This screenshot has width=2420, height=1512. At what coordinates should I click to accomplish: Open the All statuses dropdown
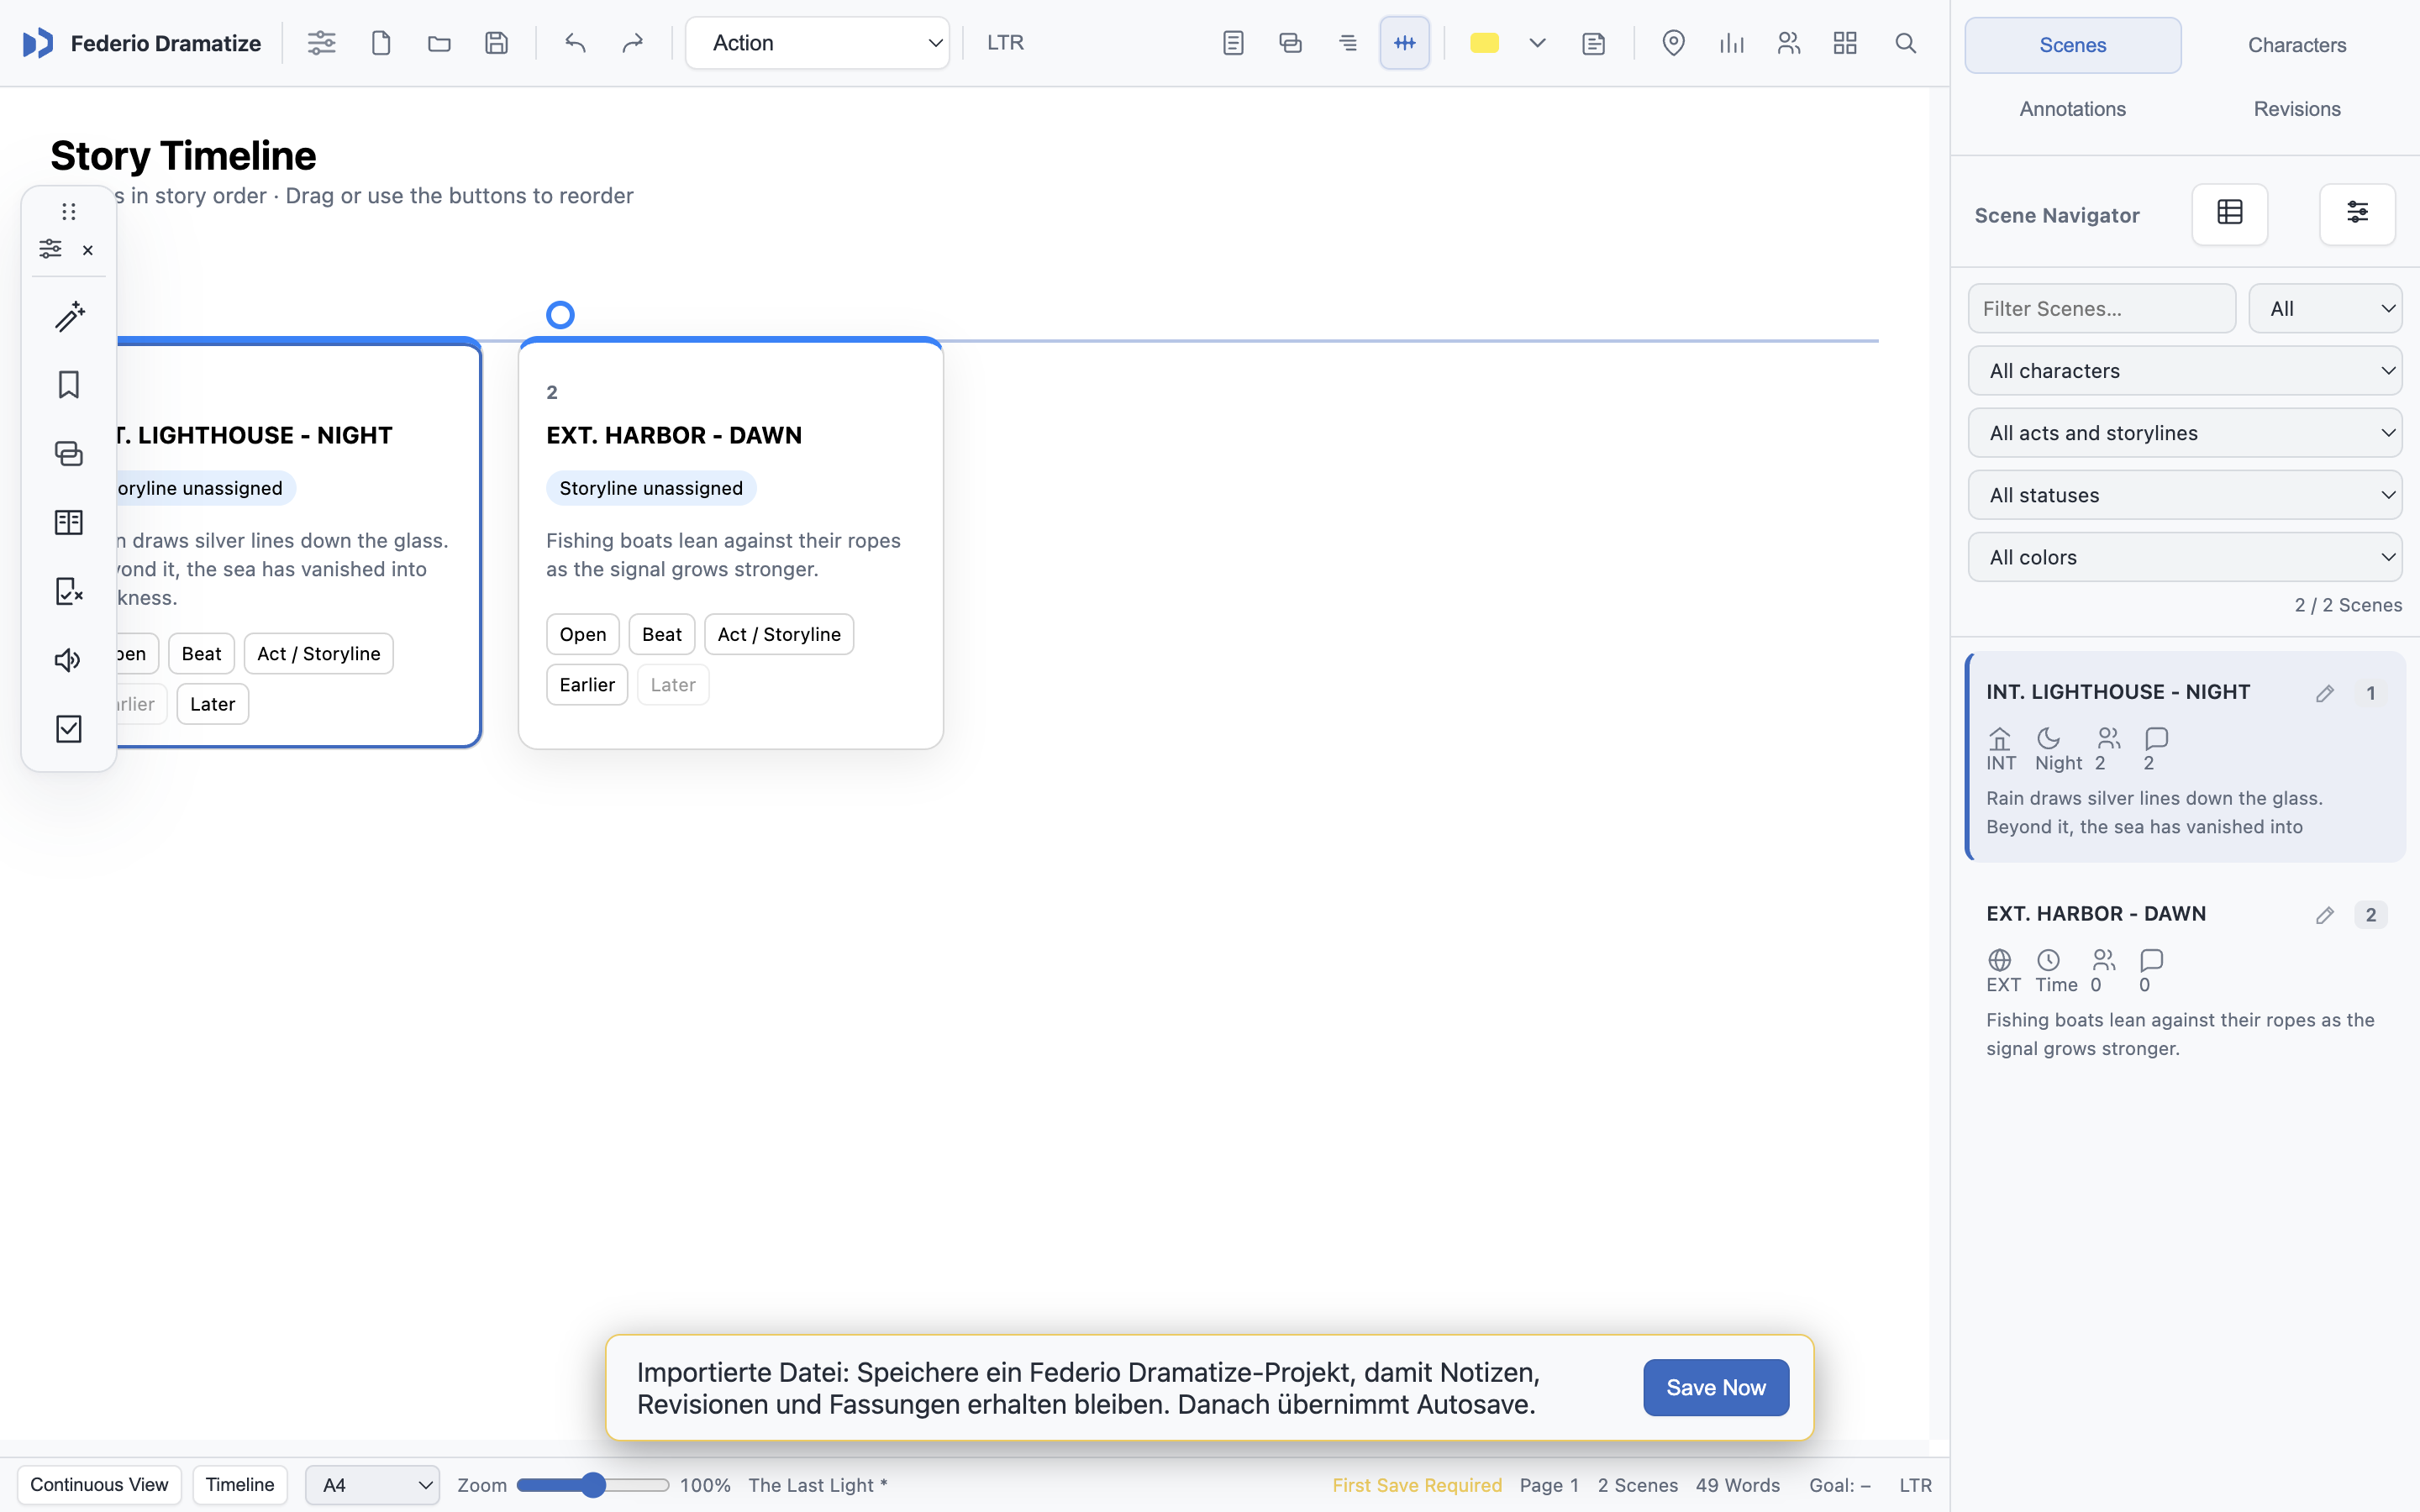(2185, 495)
